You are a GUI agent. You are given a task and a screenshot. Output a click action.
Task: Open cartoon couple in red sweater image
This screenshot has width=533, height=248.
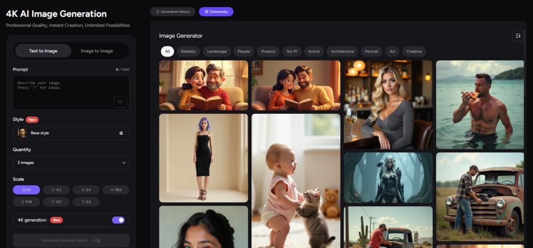[204, 85]
